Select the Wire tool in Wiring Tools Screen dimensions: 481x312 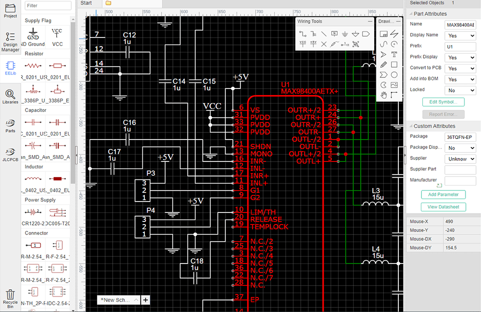coord(302,34)
